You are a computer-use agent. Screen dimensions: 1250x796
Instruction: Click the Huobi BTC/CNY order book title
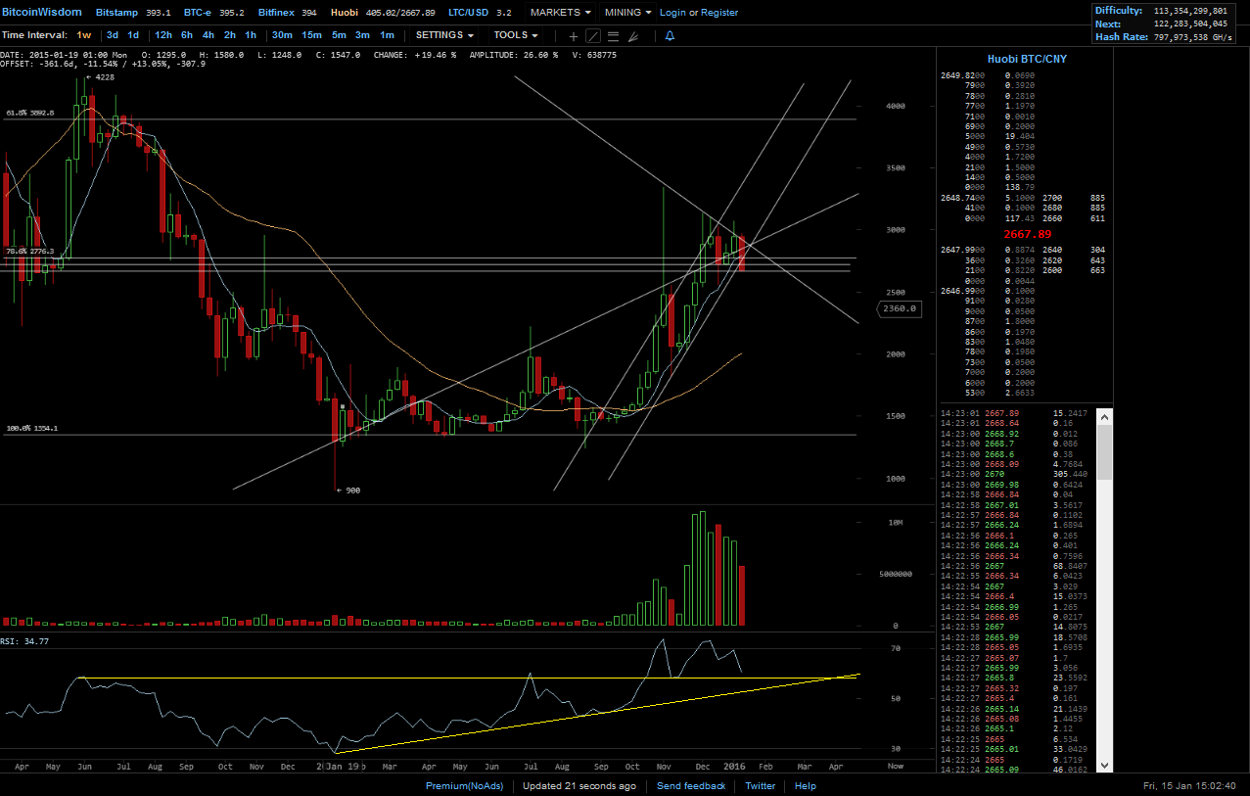click(1026, 59)
